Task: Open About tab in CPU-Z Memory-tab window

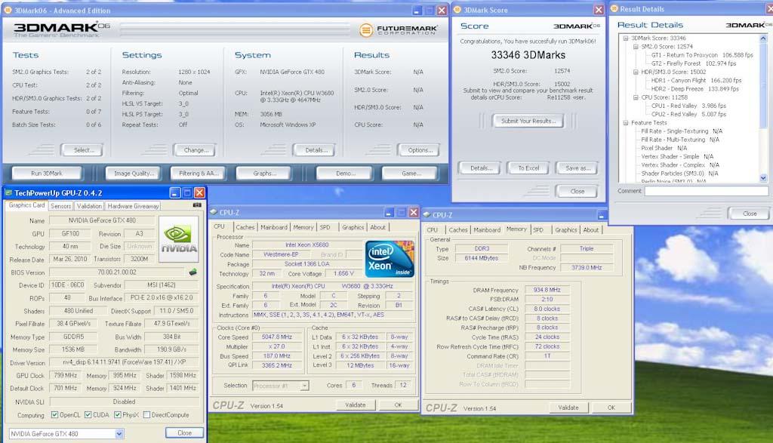Action: click(x=590, y=229)
